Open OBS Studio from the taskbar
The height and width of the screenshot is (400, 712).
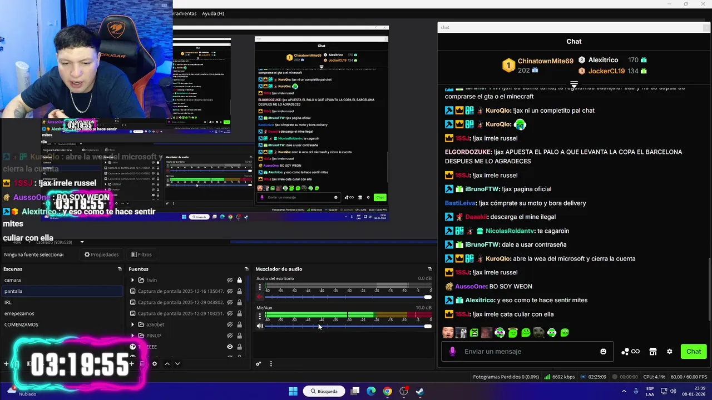[404, 391]
